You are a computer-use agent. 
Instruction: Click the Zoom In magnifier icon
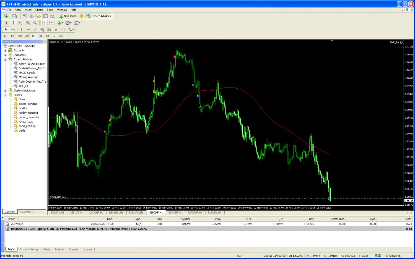pos(28,23)
